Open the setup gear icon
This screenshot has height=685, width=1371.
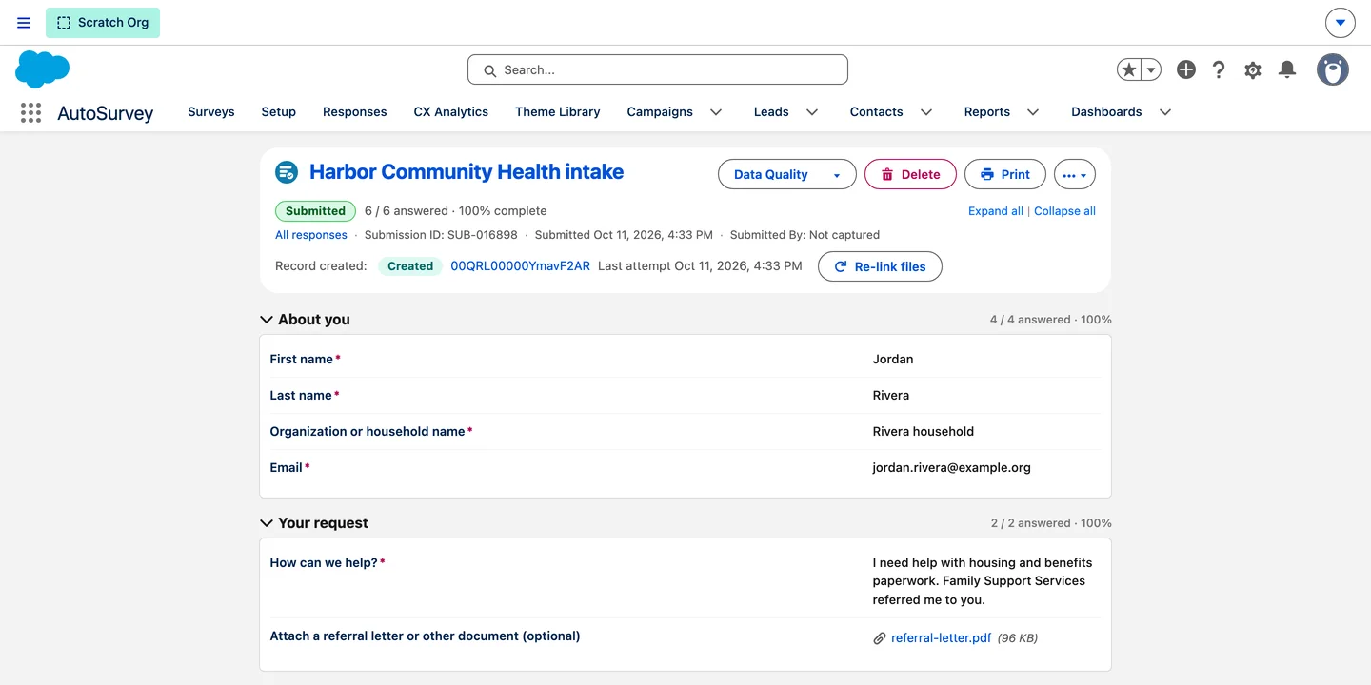coord(1253,69)
